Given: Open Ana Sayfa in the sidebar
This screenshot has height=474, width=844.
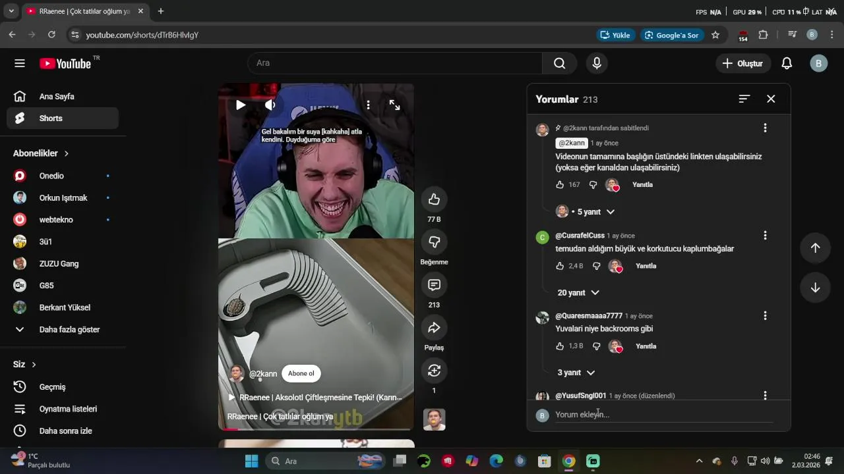Looking at the screenshot, I should pyautogui.click(x=63, y=97).
